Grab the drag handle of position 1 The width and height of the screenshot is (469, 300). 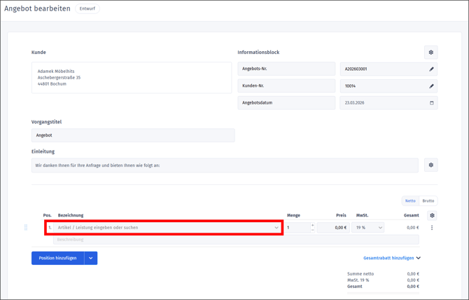pyautogui.click(x=26, y=228)
